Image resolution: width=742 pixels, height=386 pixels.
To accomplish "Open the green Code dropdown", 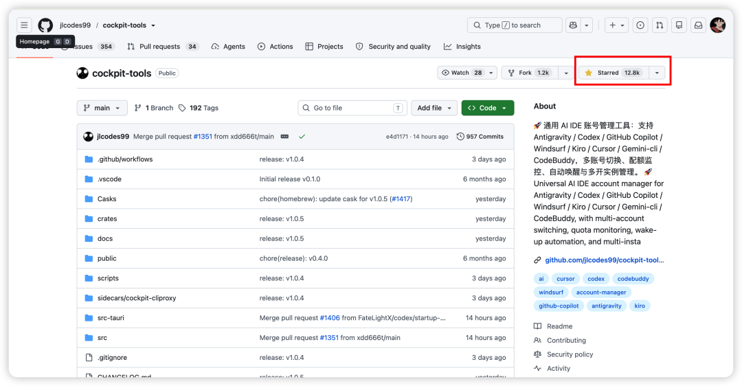I will click(487, 108).
